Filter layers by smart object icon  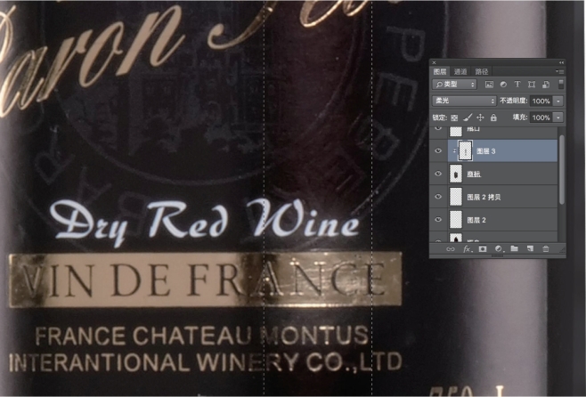pyautogui.click(x=546, y=85)
